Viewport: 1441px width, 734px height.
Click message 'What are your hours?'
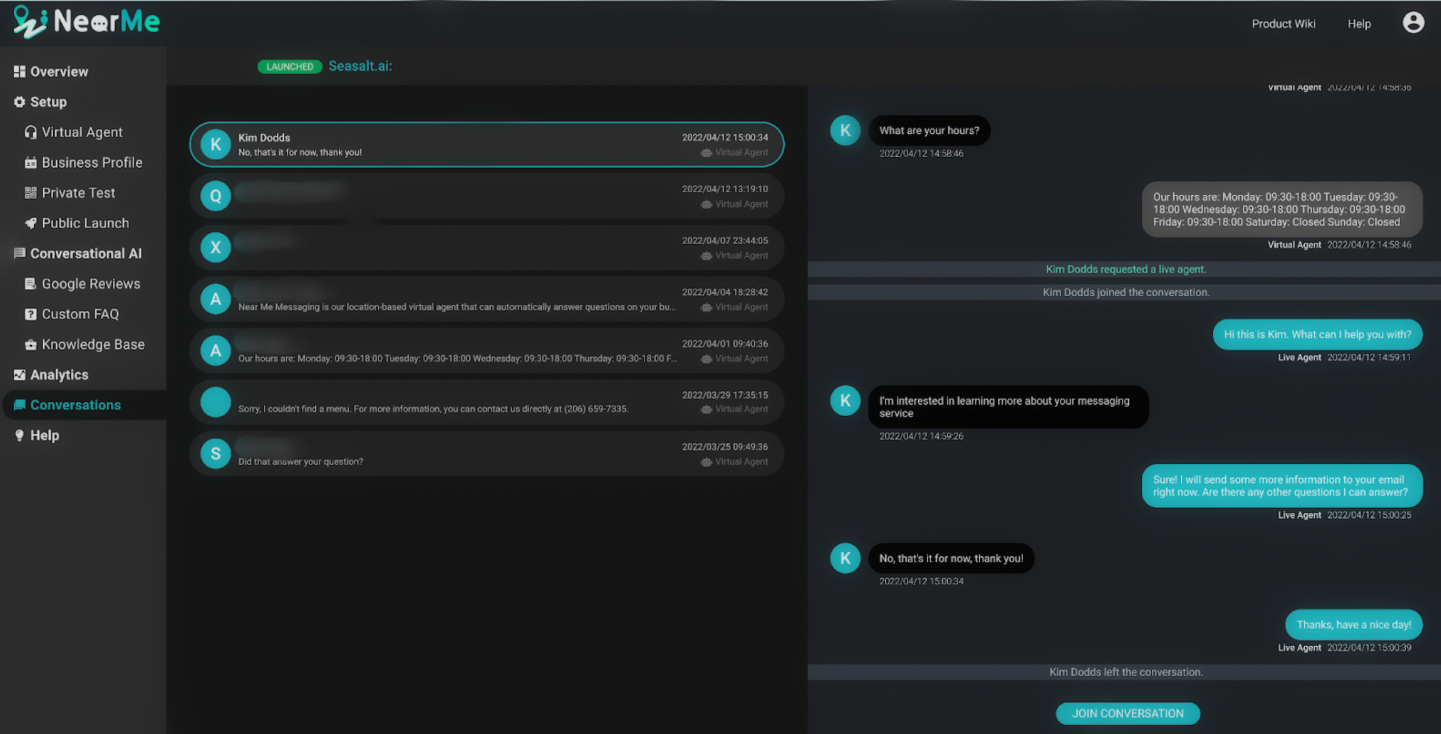tap(929, 130)
